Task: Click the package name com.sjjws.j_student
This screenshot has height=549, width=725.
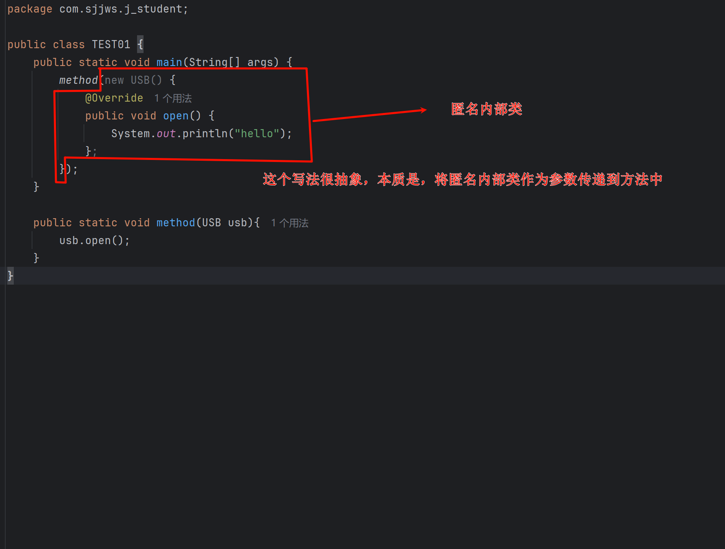Action: [x=120, y=9]
